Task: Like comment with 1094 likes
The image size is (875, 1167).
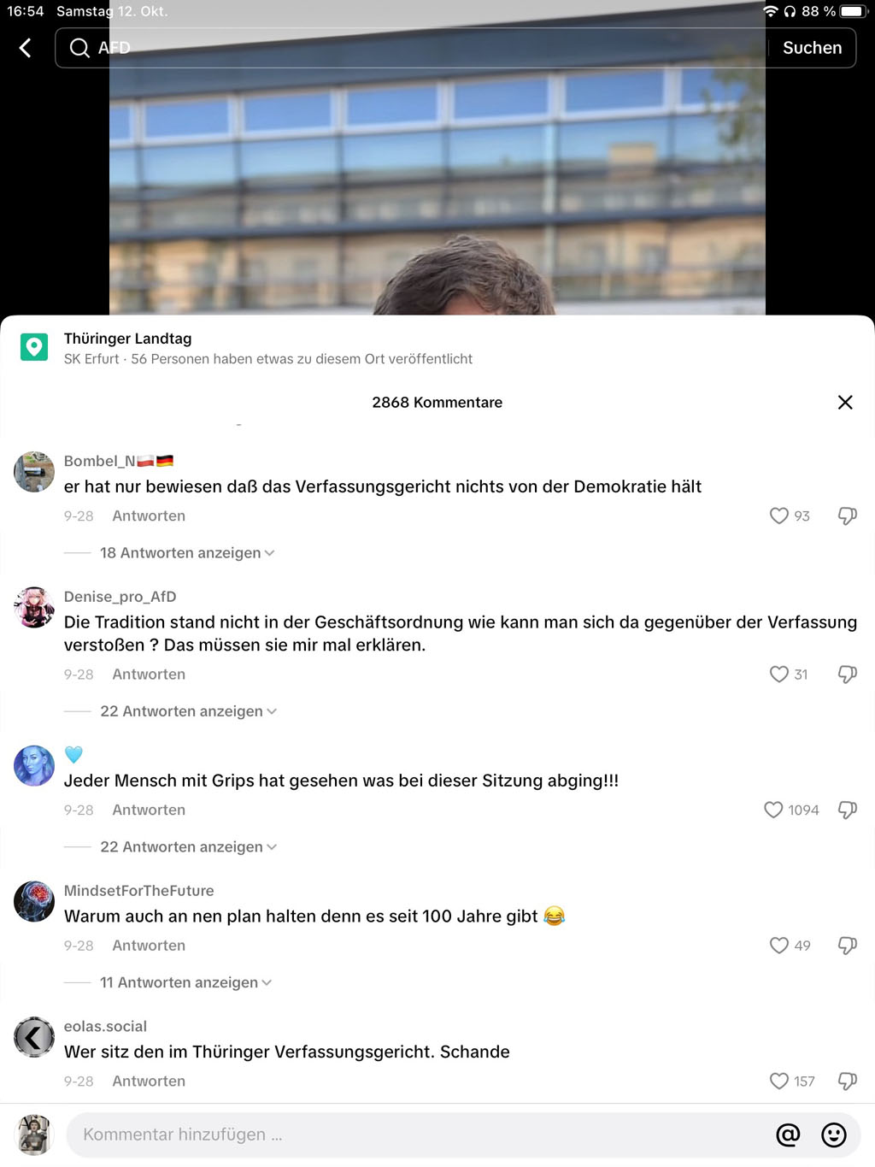Action: [x=773, y=810]
